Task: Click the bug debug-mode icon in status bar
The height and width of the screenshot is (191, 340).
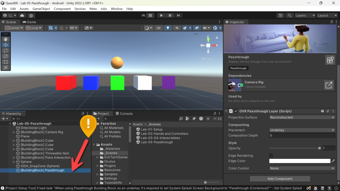Action: point(315,188)
